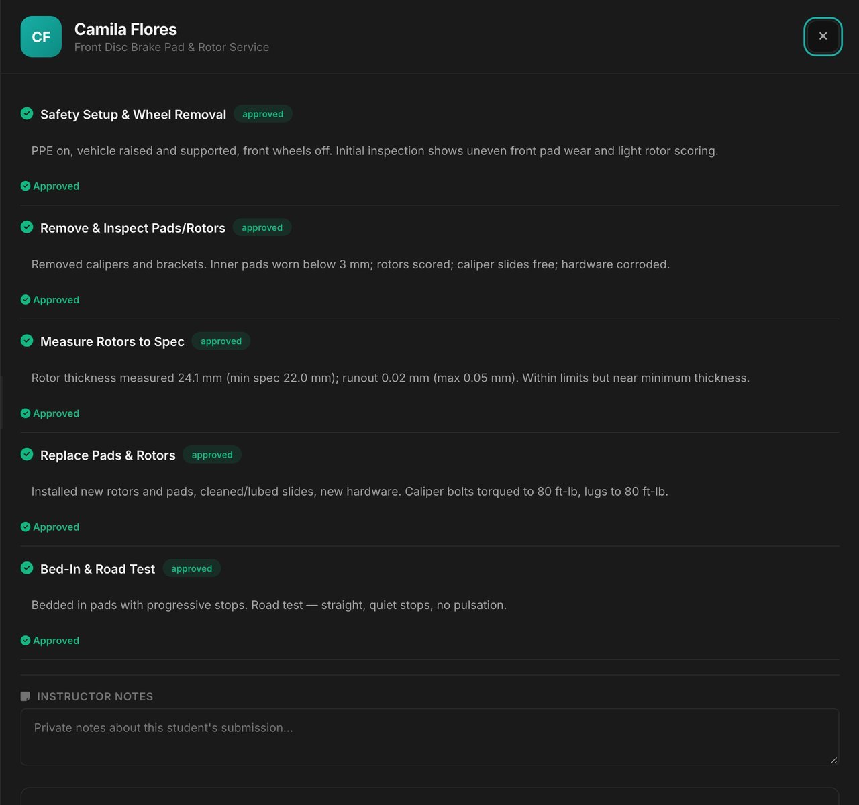Click the CF avatar badge
Screen dimensions: 859x805
(x=41, y=36)
